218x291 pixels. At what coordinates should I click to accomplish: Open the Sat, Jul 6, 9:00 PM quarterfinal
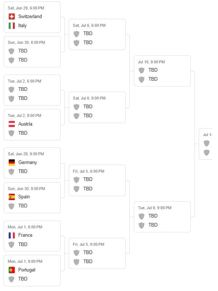tap(97, 107)
